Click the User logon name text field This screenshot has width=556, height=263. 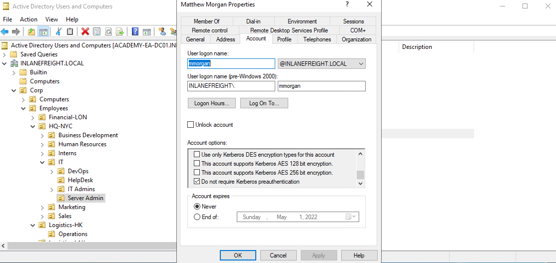(x=231, y=64)
